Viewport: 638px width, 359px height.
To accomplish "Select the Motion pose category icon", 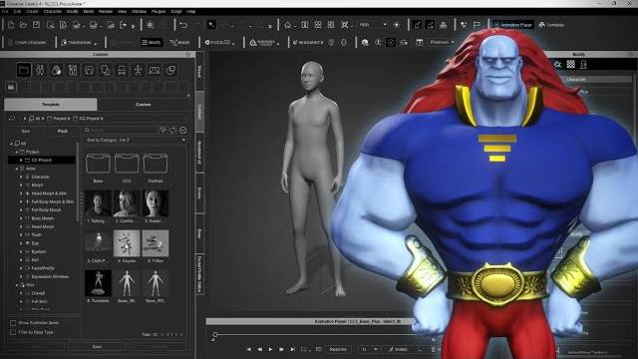I will [x=138, y=70].
